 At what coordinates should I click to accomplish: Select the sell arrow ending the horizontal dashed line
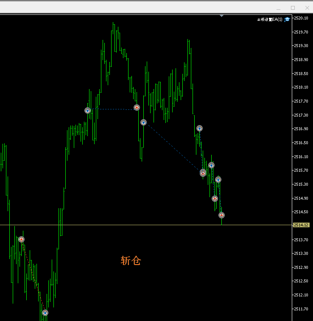137,107
